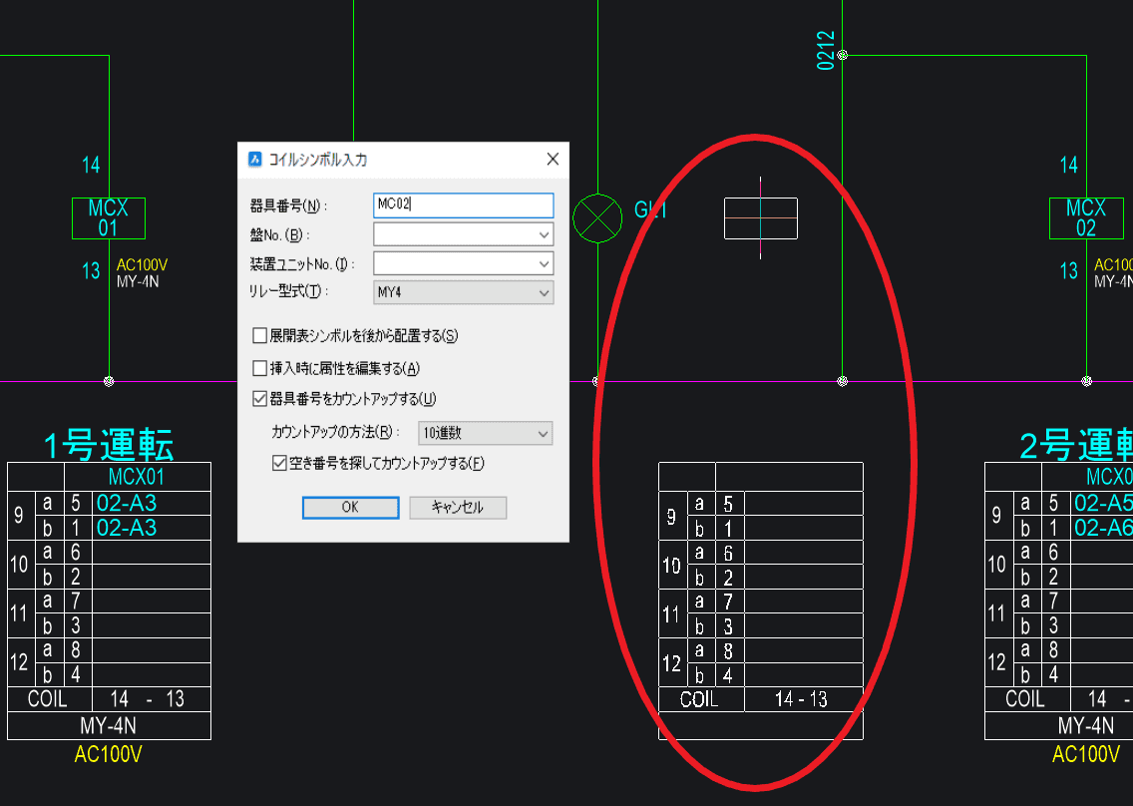Image resolution: width=1133 pixels, height=806 pixels.
Task: Select the wire number 0212 label
Action: coord(825,51)
